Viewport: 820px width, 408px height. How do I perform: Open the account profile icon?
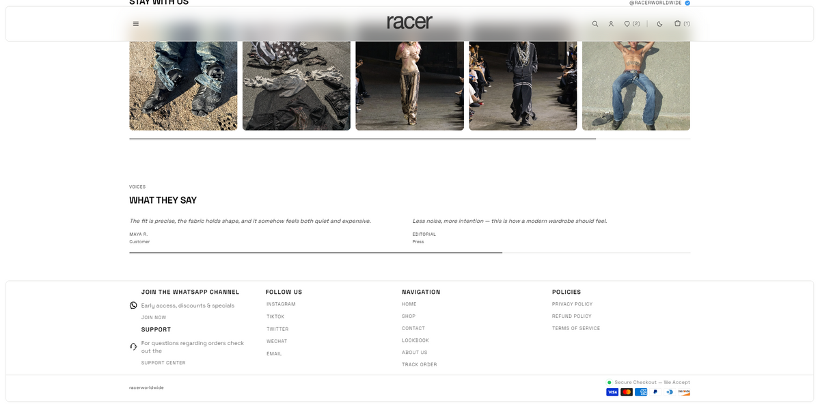[x=611, y=24]
